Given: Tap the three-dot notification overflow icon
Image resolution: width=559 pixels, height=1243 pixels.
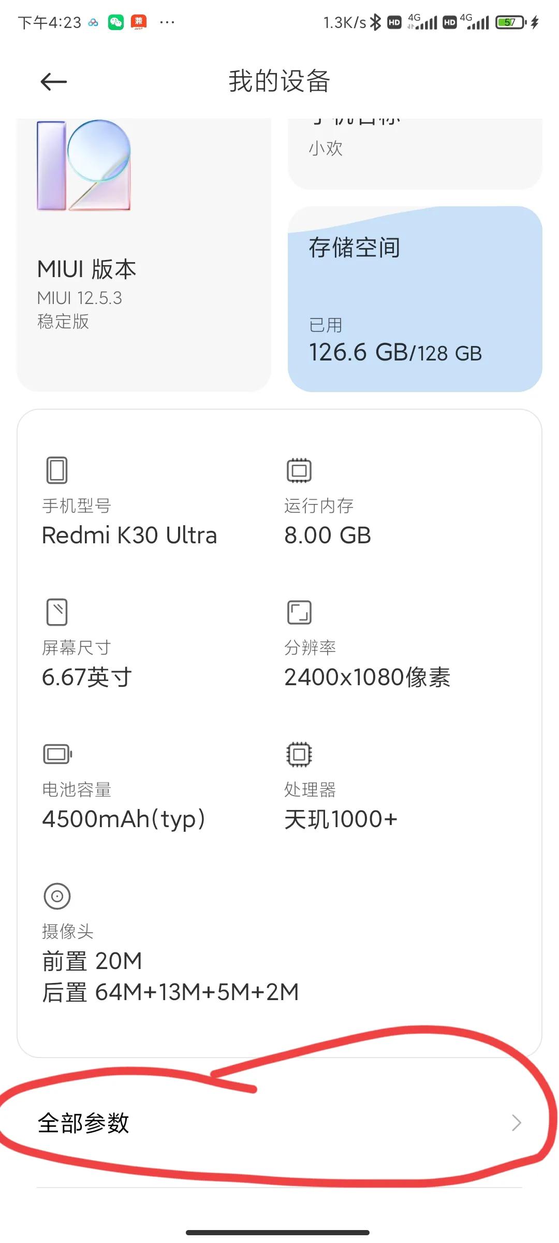Looking at the screenshot, I should [x=167, y=22].
